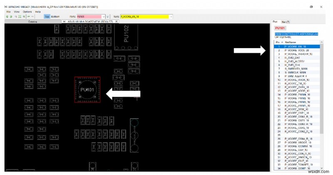Click the red PU101 part label
The width and height of the screenshot is (333, 175).
[280, 28]
